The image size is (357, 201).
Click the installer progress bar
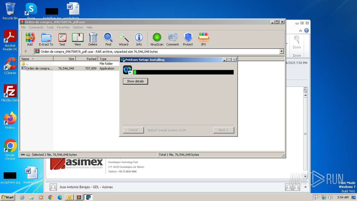184,72
